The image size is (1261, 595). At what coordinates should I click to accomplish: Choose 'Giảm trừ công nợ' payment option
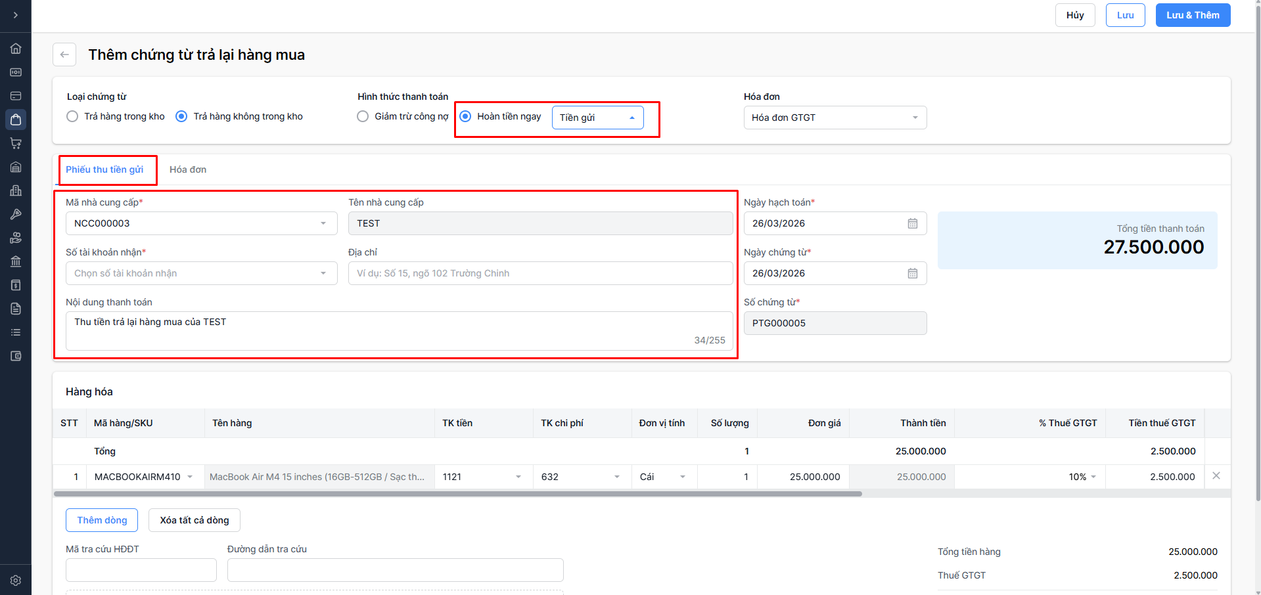(x=363, y=116)
